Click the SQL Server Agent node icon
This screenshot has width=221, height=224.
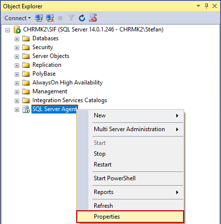pos(26,109)
